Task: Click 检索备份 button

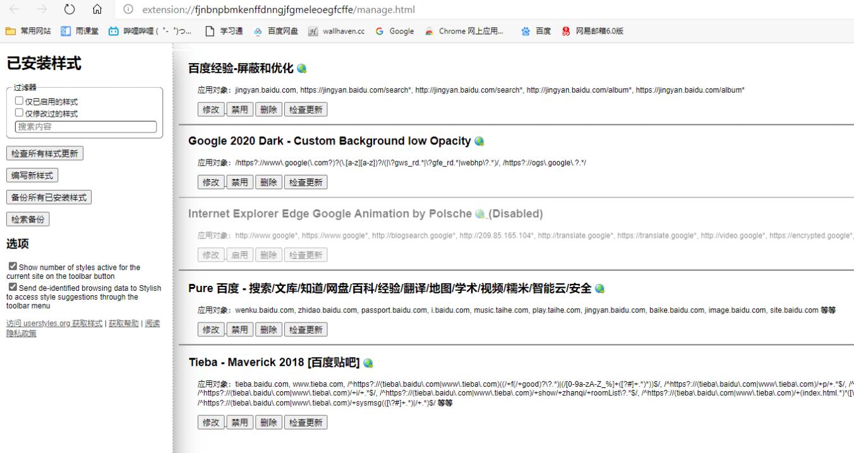Action: click(x=28, y=220)
